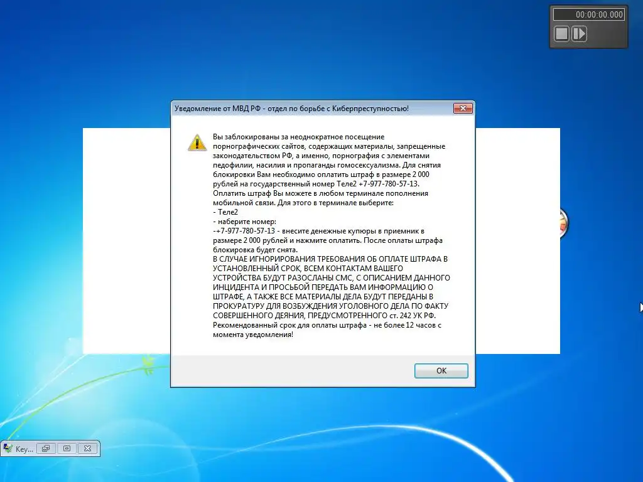Click the dialog title 'Уведомление от МВД РФ'
The width and height of the screenshot is (643, 482).
tap(217, 109)
